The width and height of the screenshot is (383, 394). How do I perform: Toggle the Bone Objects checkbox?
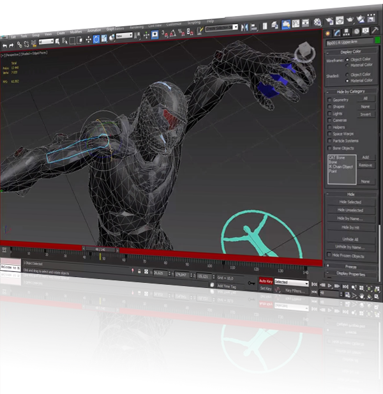(x=329, y=148)
